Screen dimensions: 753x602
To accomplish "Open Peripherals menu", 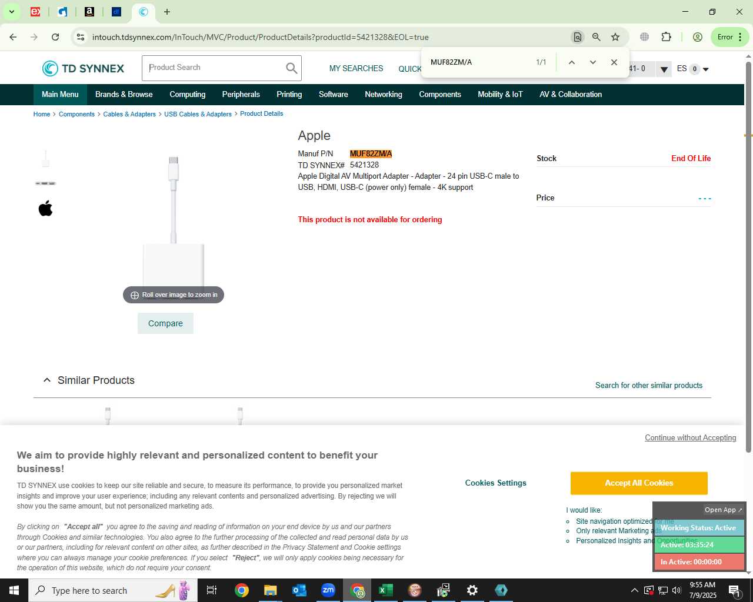I will point(241,95).
